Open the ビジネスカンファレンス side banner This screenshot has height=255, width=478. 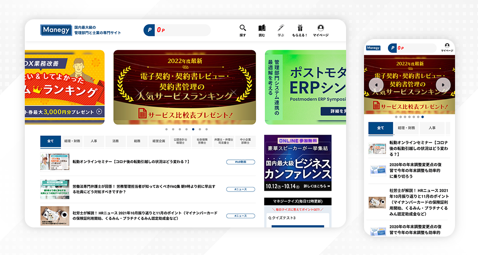(x=298, y=163)
